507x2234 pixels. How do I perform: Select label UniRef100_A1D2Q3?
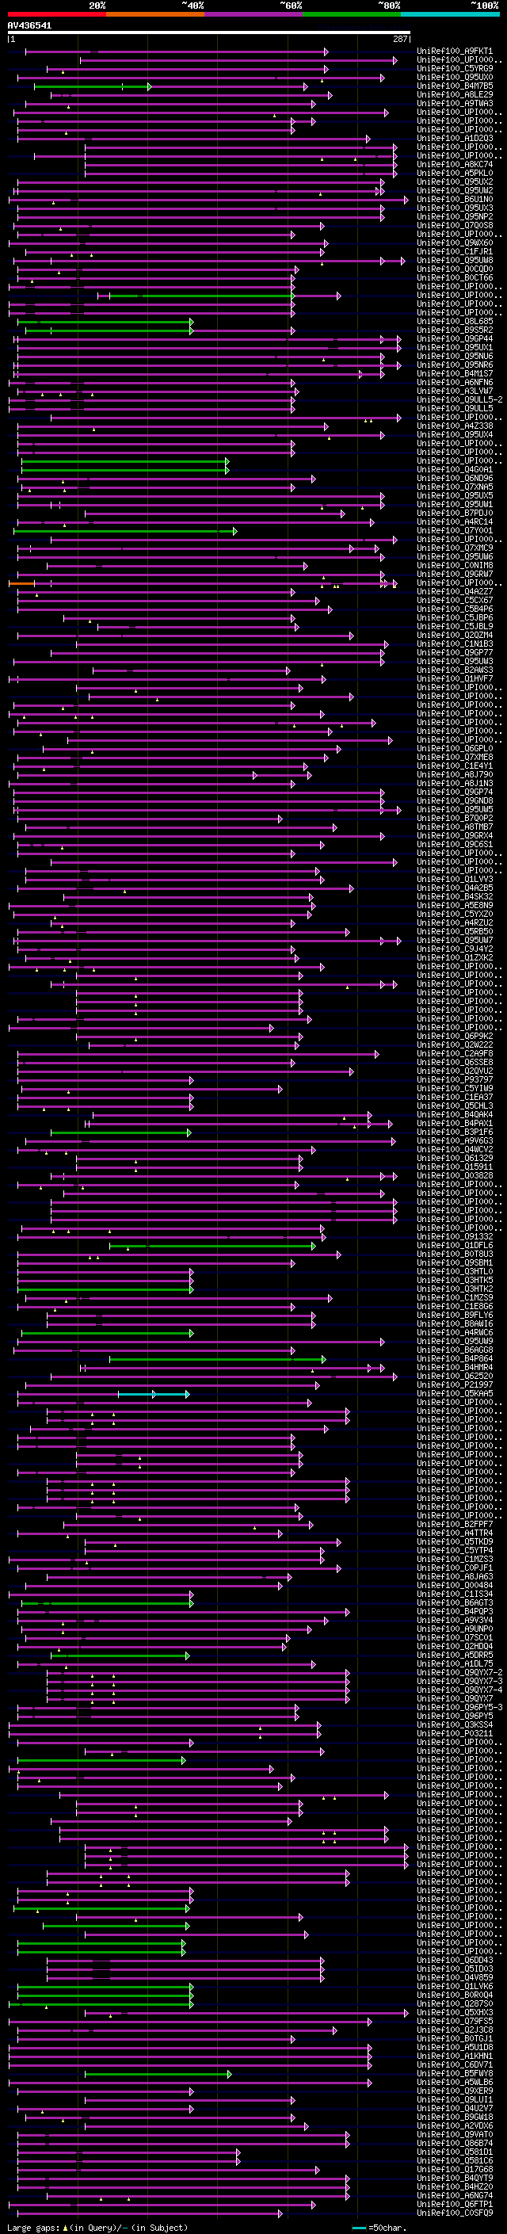[x=455, y=139]
